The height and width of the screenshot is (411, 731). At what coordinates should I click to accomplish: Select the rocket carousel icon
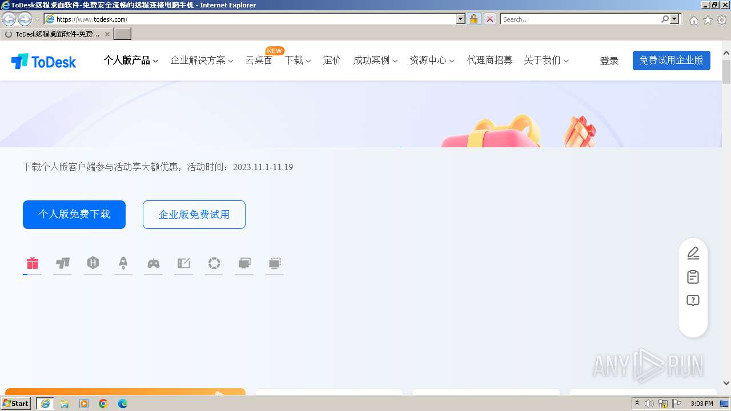pos(123,263)
